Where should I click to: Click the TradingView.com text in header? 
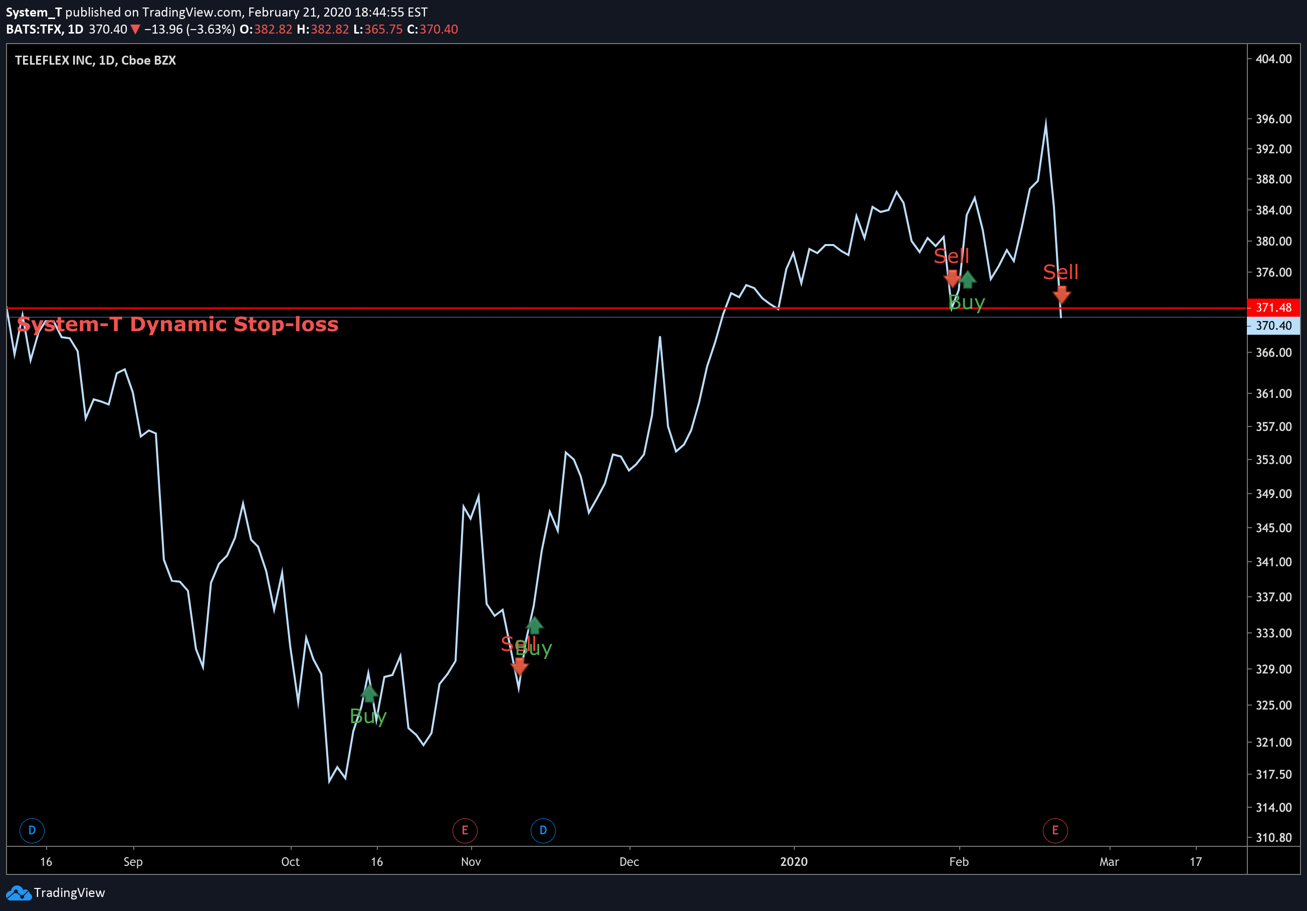(192, 12)
